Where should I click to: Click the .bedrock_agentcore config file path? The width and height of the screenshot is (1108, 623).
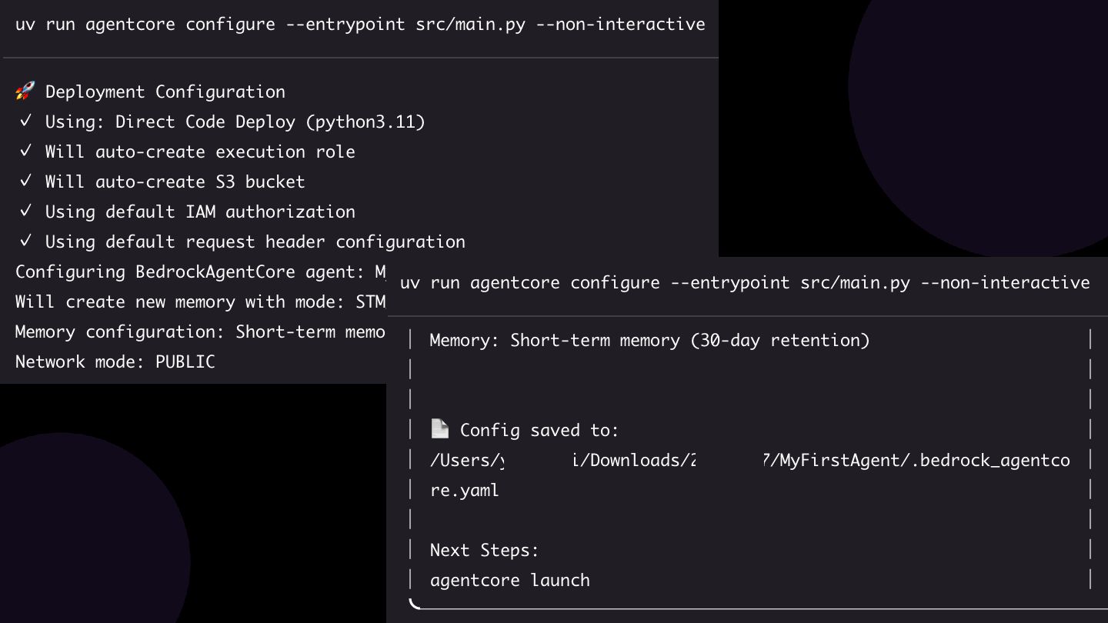click(750, 460)
